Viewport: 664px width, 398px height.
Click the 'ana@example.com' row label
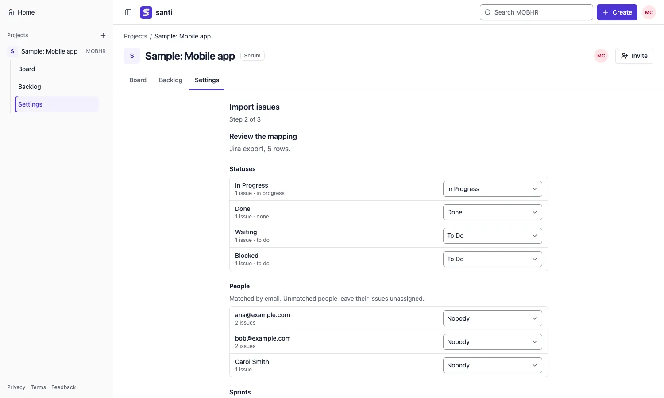pos(263,315)
